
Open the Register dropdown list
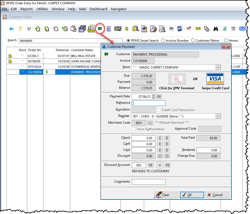pos(218,116)
